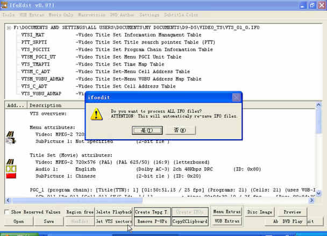Viewport: 327px width, 236px height.
Task: Select PTT_SRPTI tree entry
Action: (34, 42)
